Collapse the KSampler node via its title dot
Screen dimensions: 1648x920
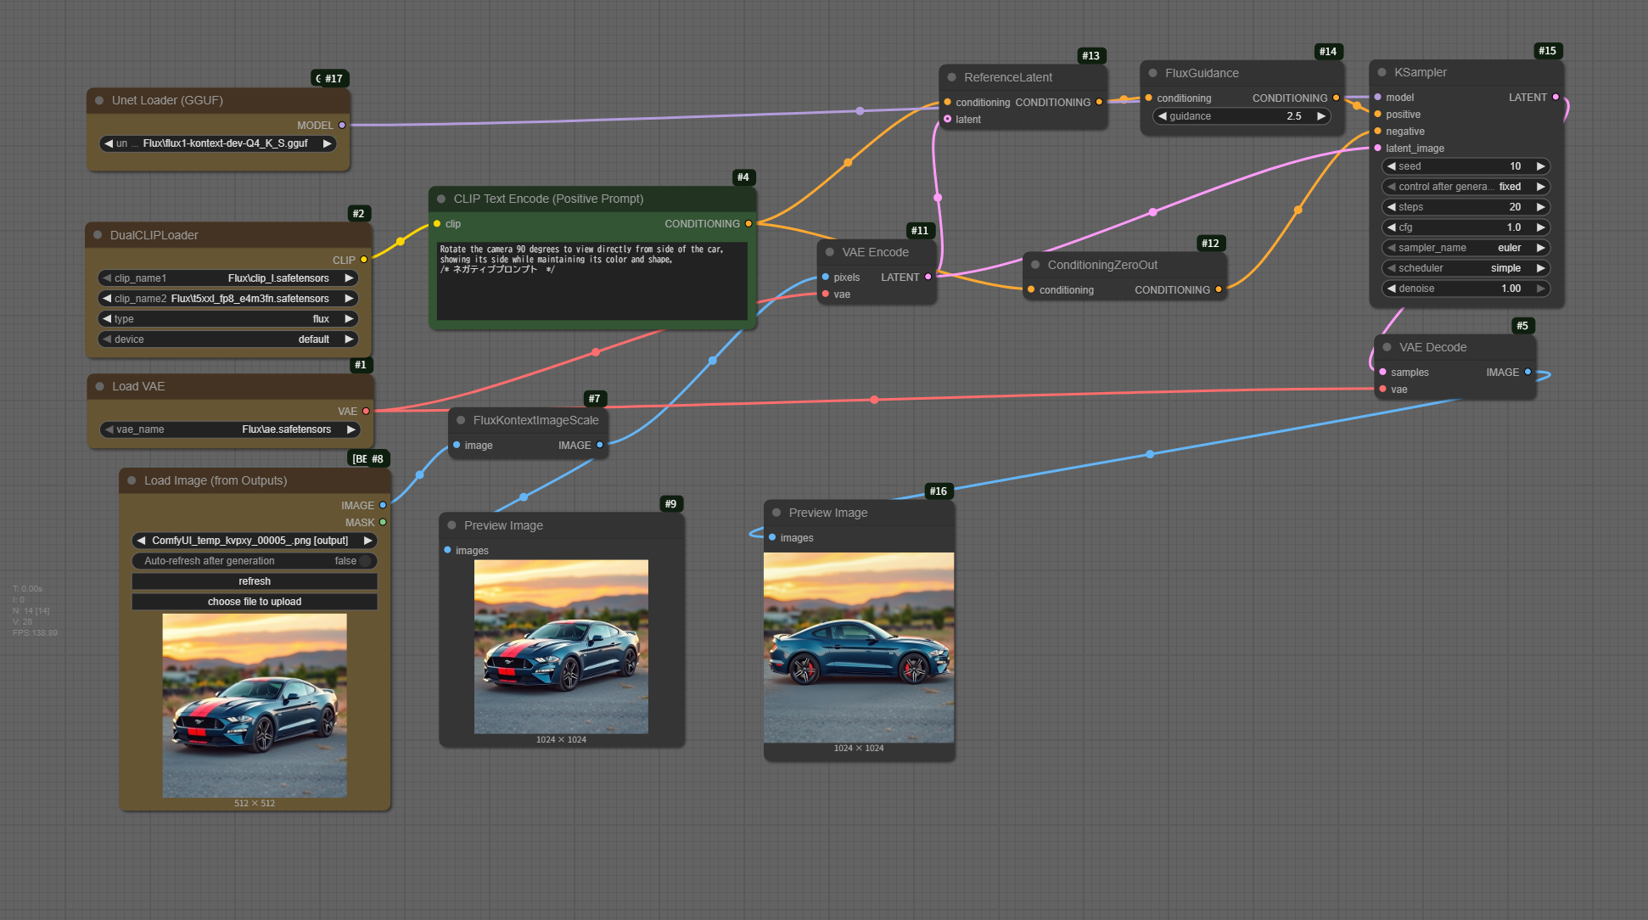(1382, 72)
